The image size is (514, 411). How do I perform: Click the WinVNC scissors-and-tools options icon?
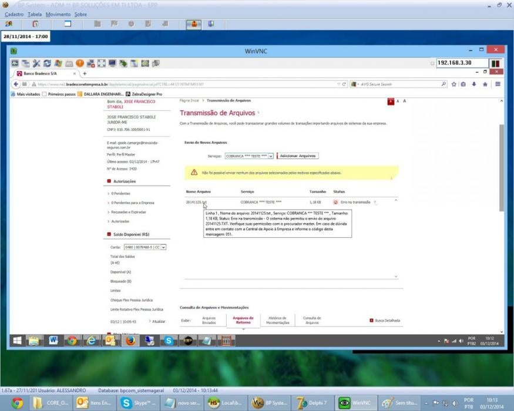36,63
